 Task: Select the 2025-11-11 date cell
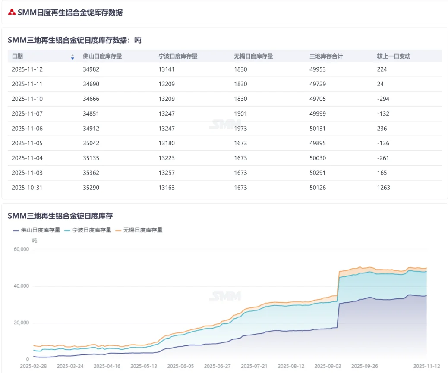pos(27,84)
